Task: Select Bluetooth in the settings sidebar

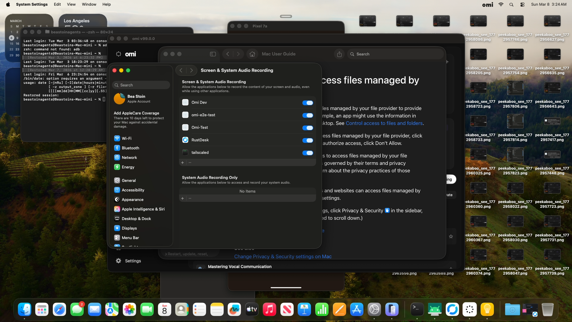Action: pyautogui.click(x=130, y=148)
